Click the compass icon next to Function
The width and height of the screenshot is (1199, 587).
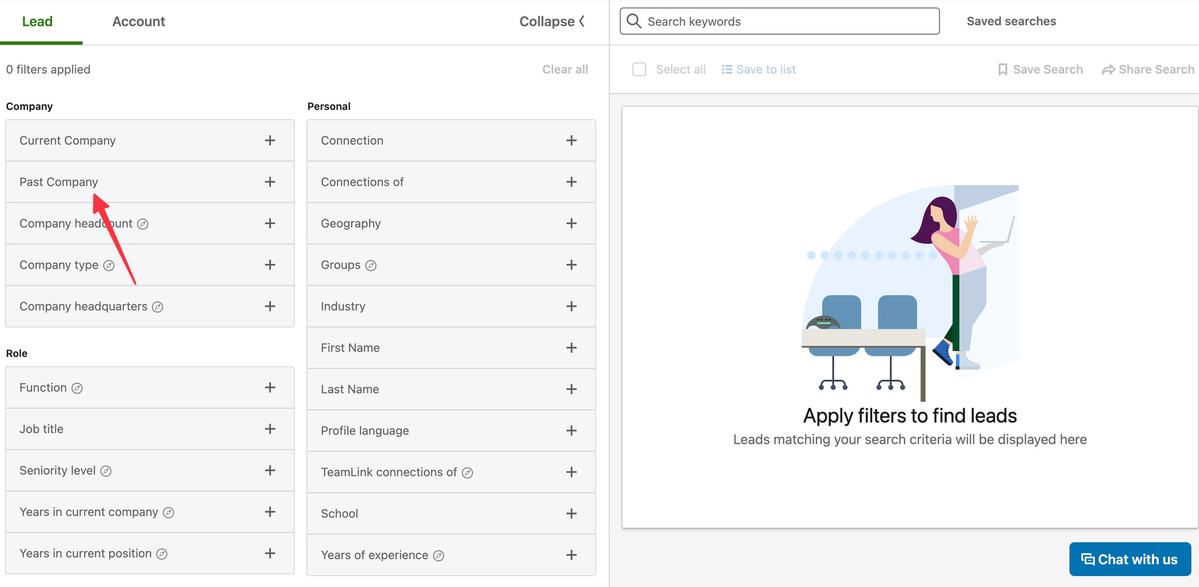click(77, 388)
